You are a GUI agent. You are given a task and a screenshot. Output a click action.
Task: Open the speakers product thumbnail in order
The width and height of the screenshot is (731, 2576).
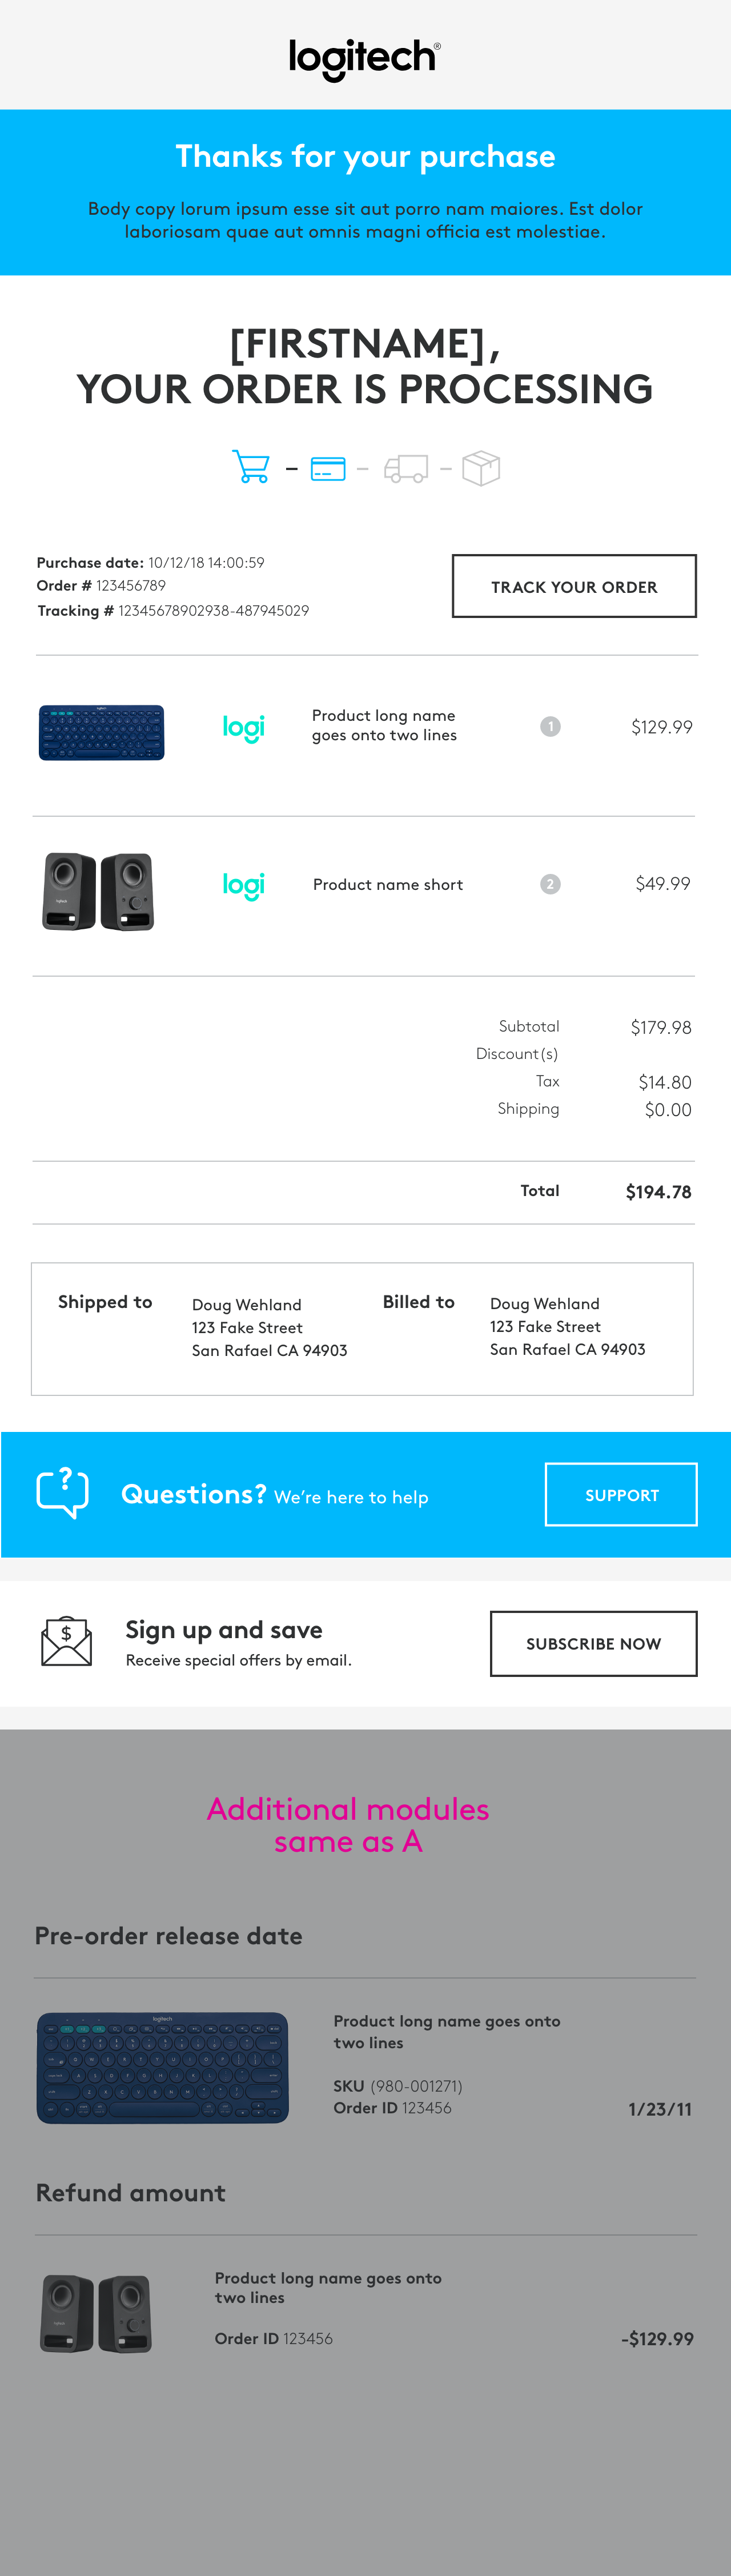(98, 891)
